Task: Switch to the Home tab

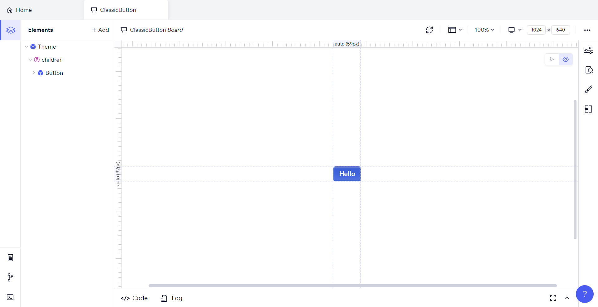Action: coord(42,10)
